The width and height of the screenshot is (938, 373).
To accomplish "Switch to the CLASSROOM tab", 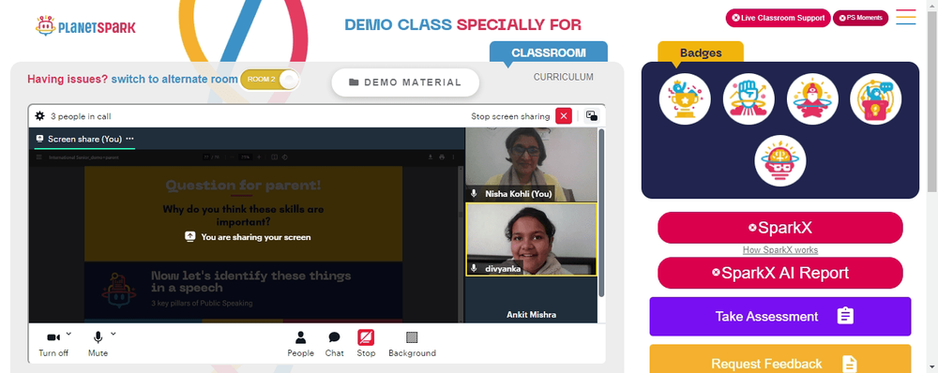I will pyautogui.click(x=549, y=52).
